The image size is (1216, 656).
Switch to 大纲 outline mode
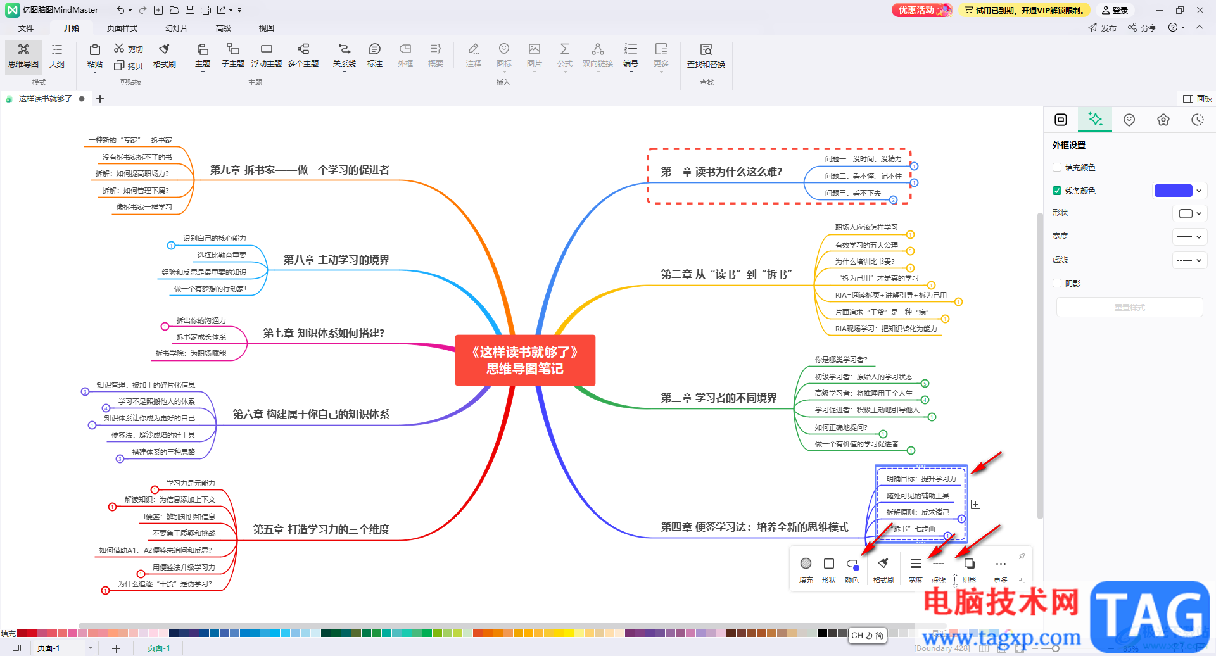(57, 56)
